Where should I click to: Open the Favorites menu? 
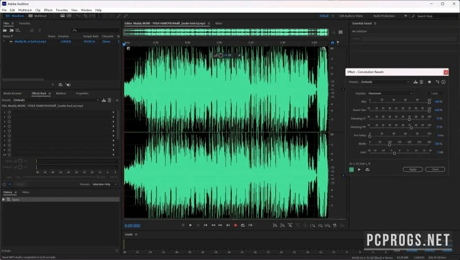(x=62, y=10)
